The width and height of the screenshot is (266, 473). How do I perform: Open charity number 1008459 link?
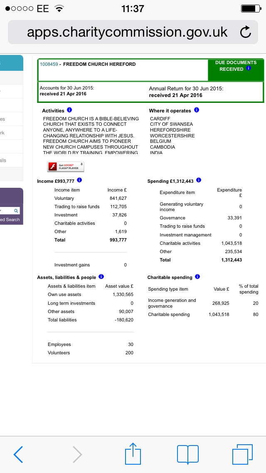point(49,64)
